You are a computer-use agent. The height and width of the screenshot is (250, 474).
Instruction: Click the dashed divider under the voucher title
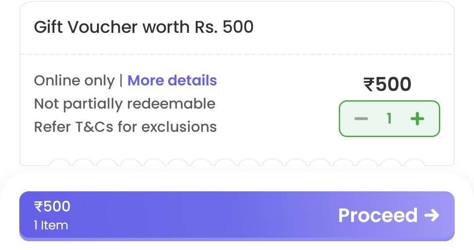(x=237, y=54)
